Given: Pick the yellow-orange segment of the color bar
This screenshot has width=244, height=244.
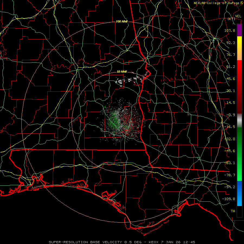Looking at the screenshot, I should coord(239,48).
